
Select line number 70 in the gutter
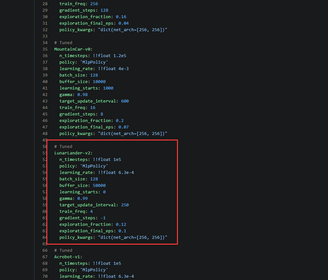[45, 276]
